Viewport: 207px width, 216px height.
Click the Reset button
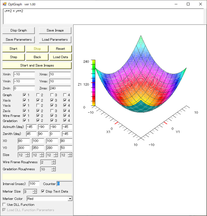60,49
